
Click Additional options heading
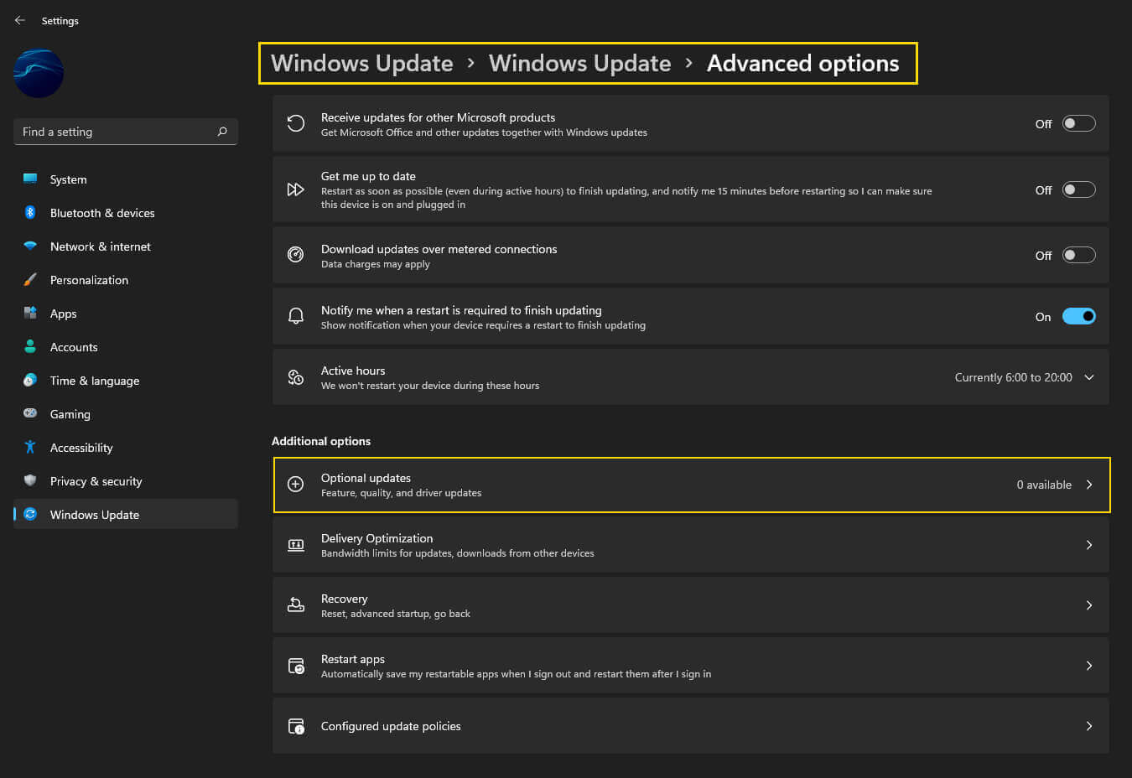coord(321,441)
